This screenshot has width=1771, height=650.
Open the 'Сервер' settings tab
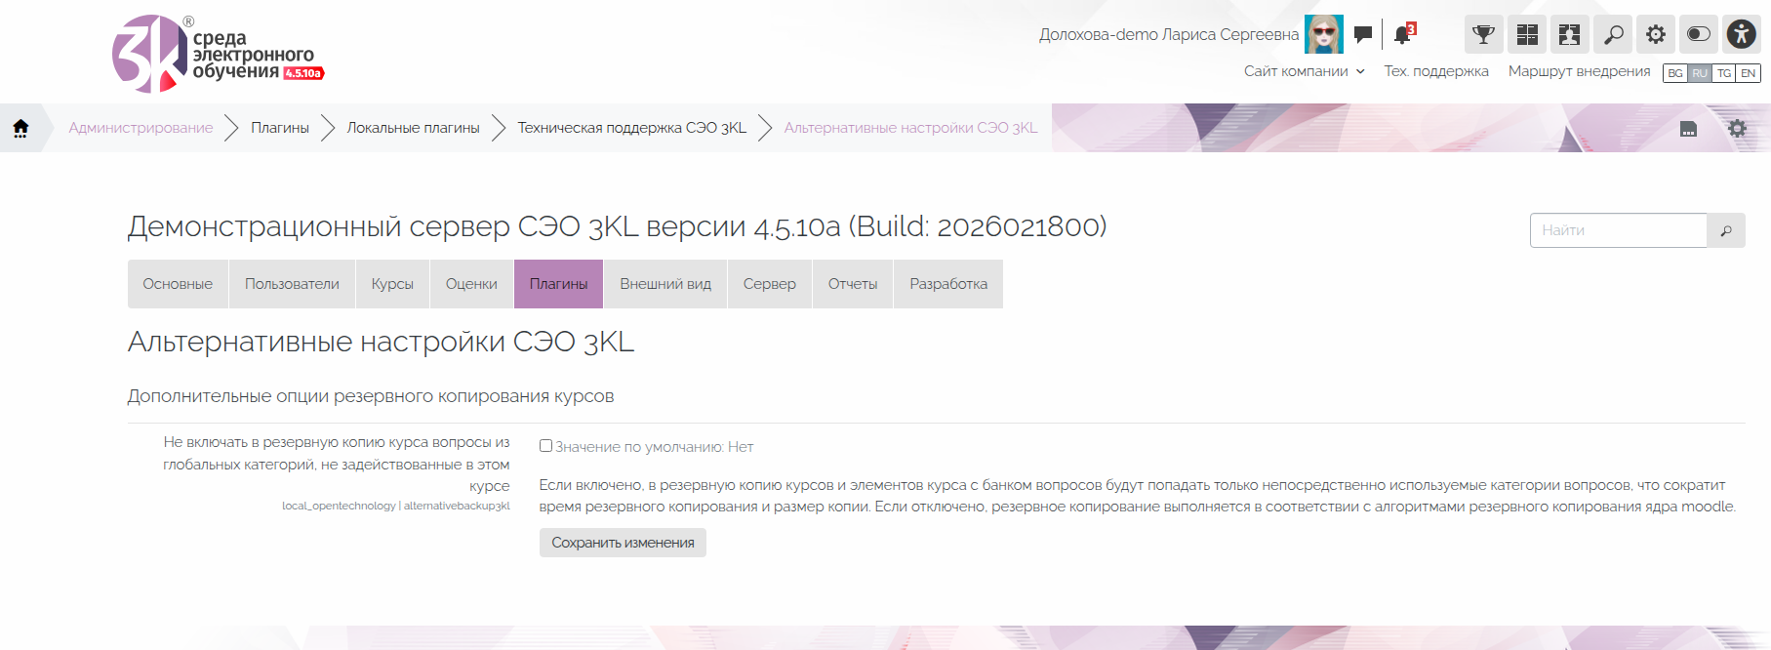770,284
